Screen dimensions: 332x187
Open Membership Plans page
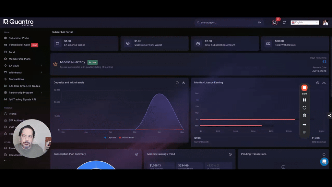click(x=19, y=59)
